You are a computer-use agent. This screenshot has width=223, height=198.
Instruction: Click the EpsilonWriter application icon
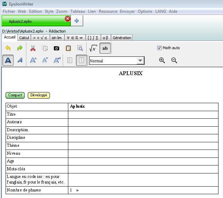click(x=5, y=4)
